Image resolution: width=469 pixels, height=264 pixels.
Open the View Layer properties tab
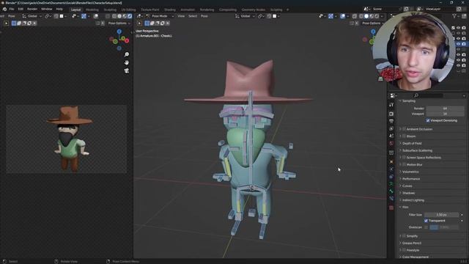click(391, 128)
